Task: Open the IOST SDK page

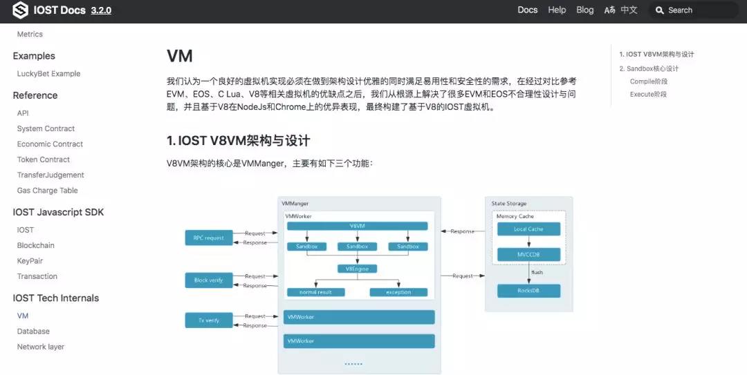Action: (x=26, y=230)
